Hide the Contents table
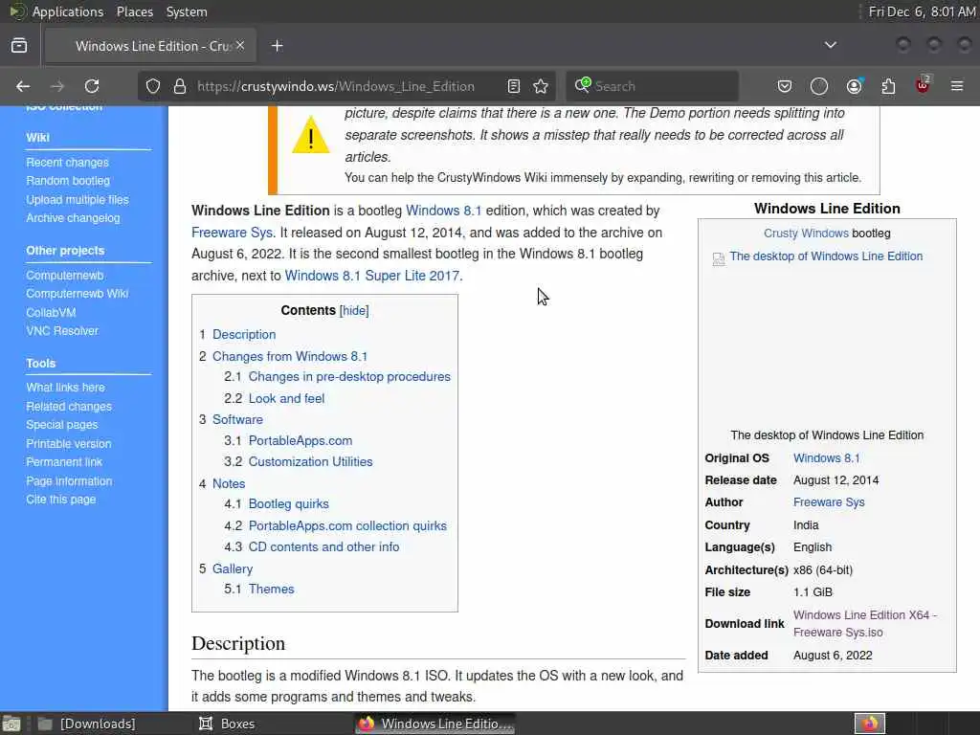This screenshot has height=735, width=980. click(354, 311)
